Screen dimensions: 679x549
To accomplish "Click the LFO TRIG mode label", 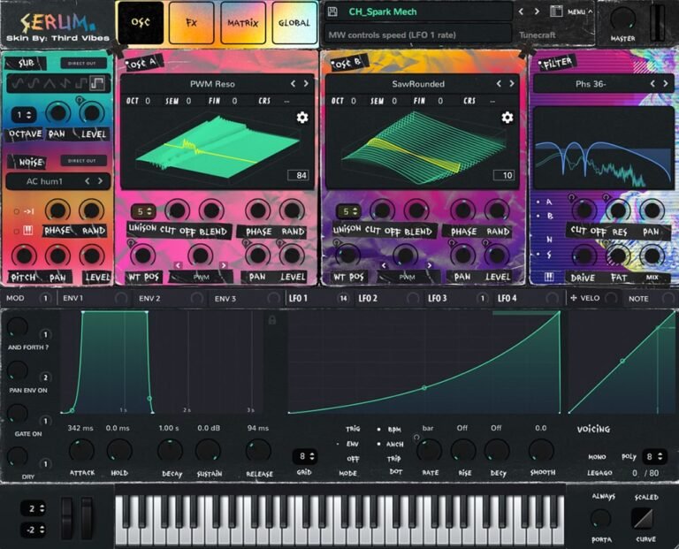I will (x=353, y=429).
